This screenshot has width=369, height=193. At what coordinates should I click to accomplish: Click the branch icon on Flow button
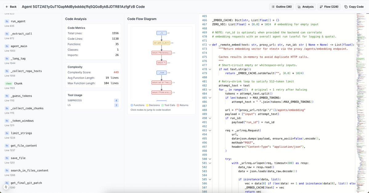(321, 6)
